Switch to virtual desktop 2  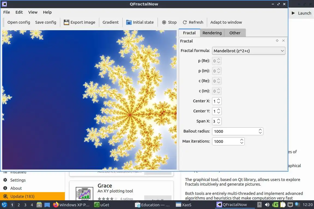[19, 205]
